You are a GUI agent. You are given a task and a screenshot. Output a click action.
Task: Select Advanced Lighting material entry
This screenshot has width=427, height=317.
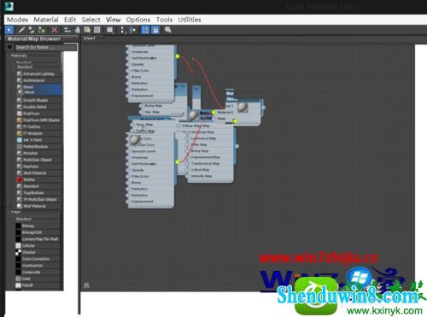pyautogui.click(x=38, y=73)
